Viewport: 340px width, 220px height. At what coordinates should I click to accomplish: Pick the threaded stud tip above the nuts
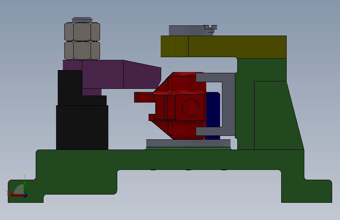82,20
